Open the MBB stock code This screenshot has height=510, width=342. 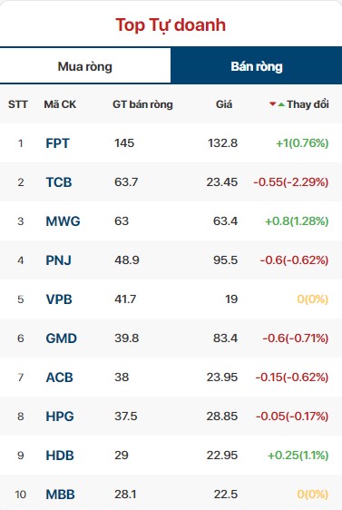61,495
